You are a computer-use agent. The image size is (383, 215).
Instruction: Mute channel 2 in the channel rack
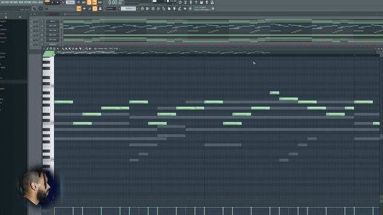pyautogui.click(x=32, y=26)
